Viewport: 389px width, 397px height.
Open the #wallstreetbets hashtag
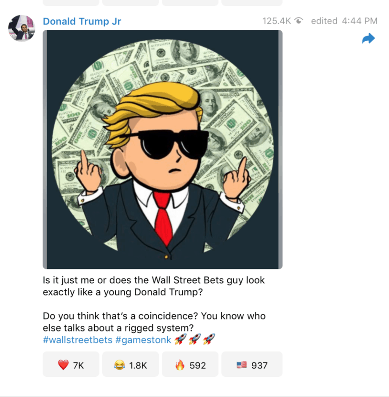point(77,340)
